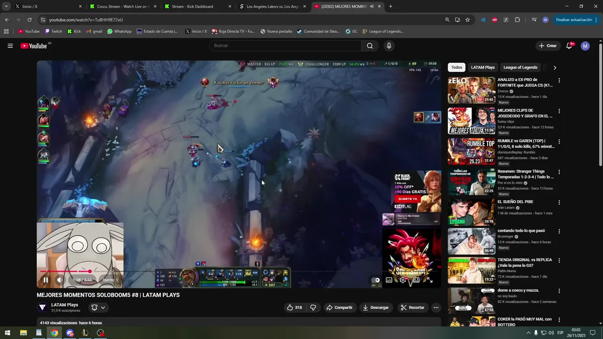603x339 pixels.
Task: Open the Windows Start menu
Action: (8, 333)
